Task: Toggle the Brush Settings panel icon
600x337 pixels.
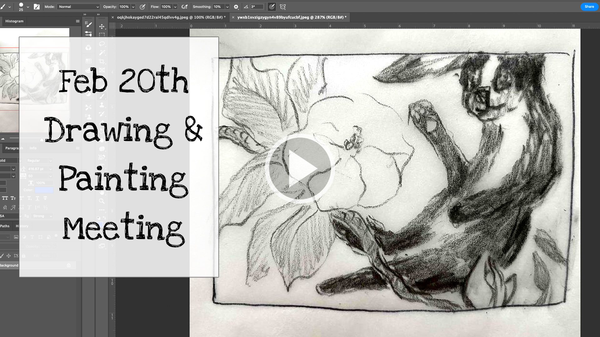Action: point(37,7)
